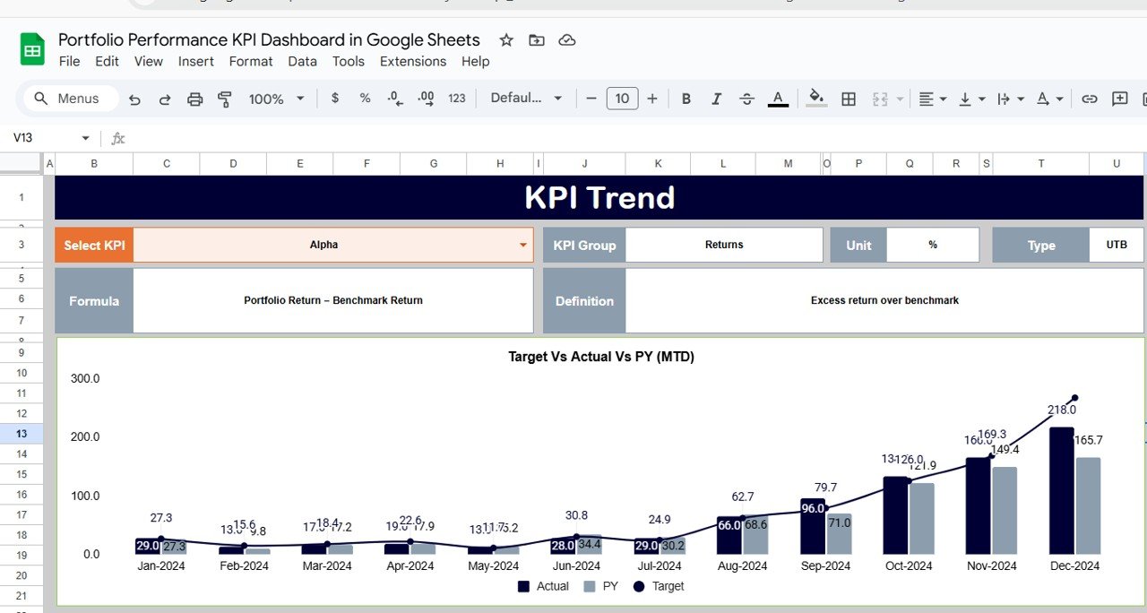Apply currency format with dollar icon
The height and width of the screenshot is (613, 1147).
point(334,99)
